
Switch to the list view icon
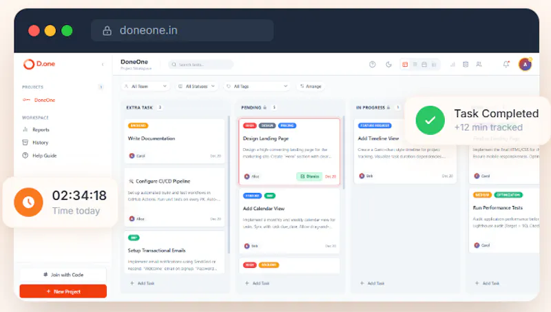pyautogui.click(x=415, y=64)
